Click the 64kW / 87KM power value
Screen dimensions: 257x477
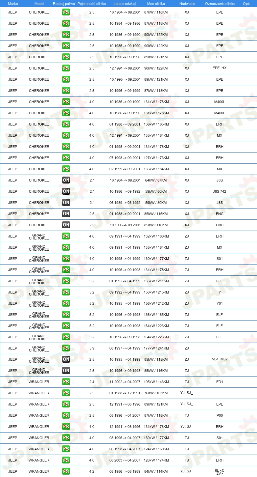(x=156, y=180)
